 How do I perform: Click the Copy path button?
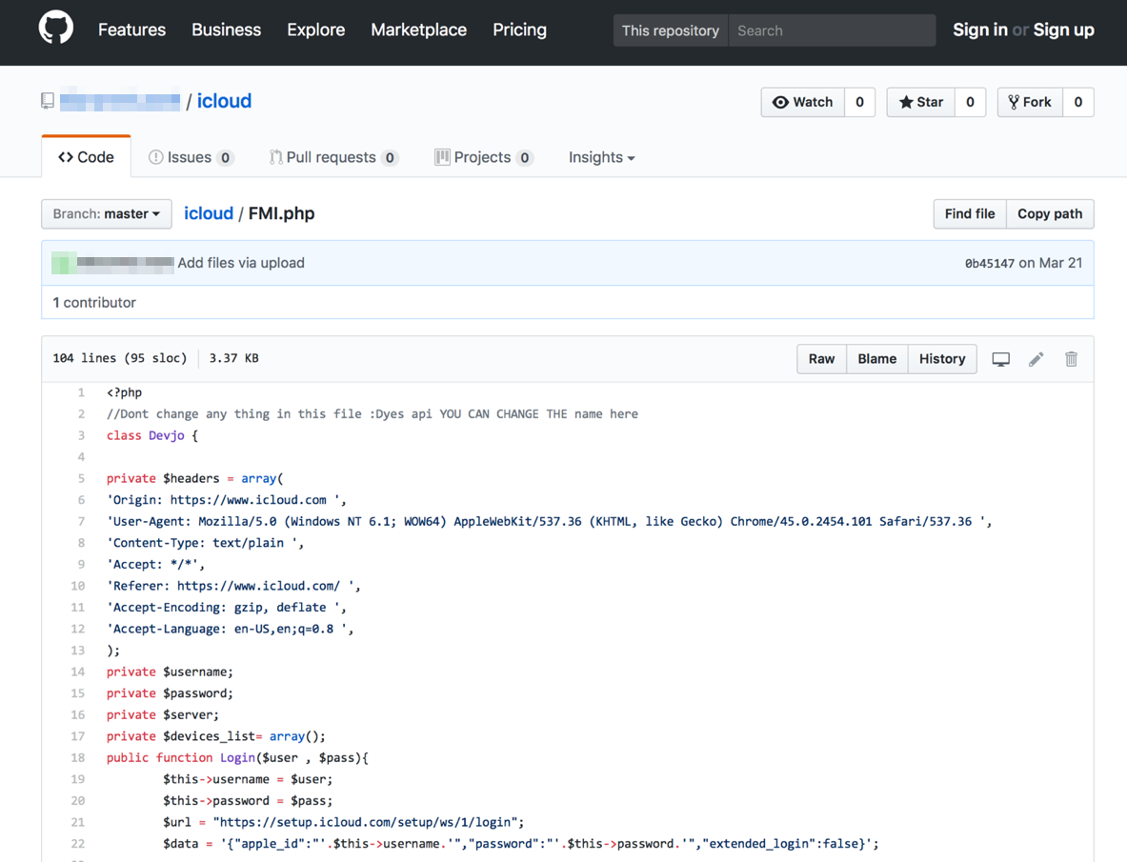[x=1049, y=214]
